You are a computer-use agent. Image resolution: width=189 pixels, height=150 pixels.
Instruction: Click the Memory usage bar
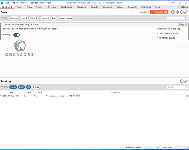click(x=151, y=148)
